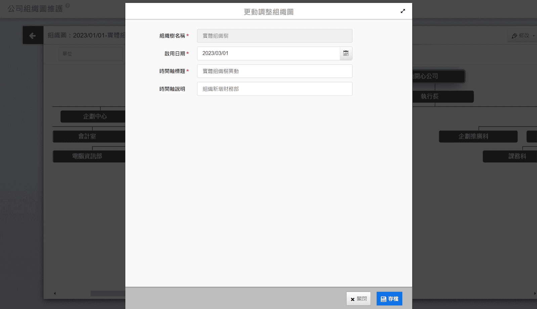Click the back arrow icon

[33, 35]
